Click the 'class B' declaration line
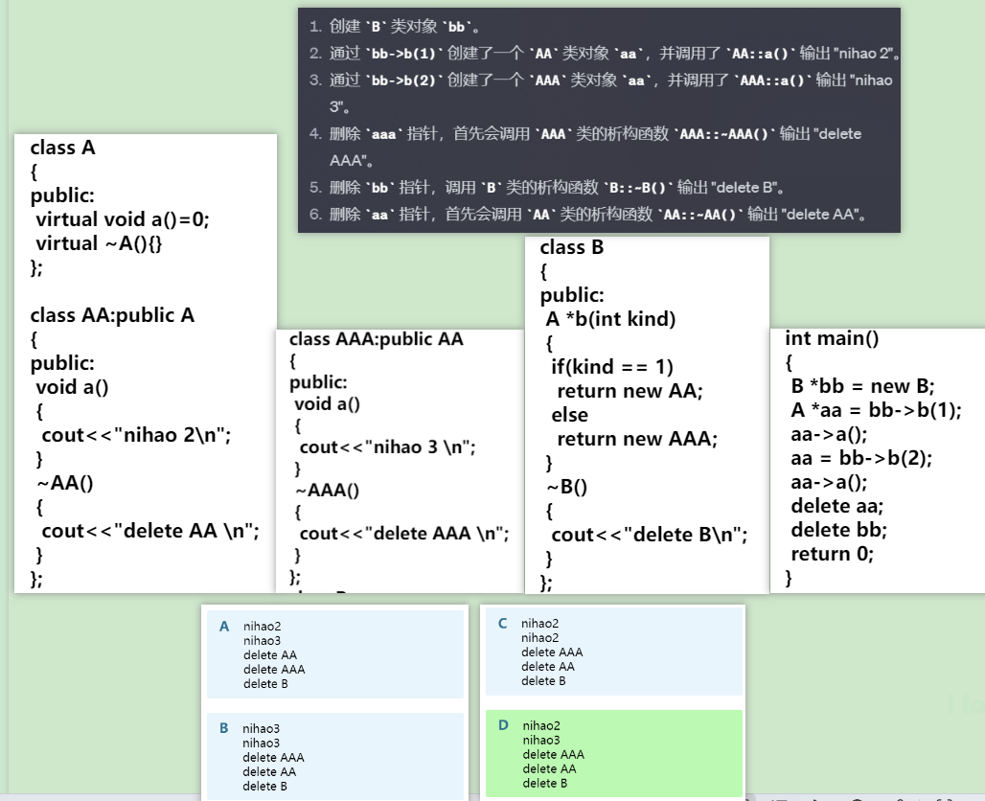Screen dimensions: 985x801 (572, 247)
